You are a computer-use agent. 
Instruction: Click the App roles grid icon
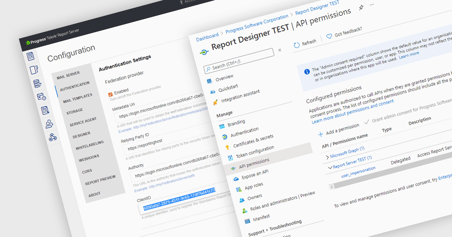(x=238, y=189)
